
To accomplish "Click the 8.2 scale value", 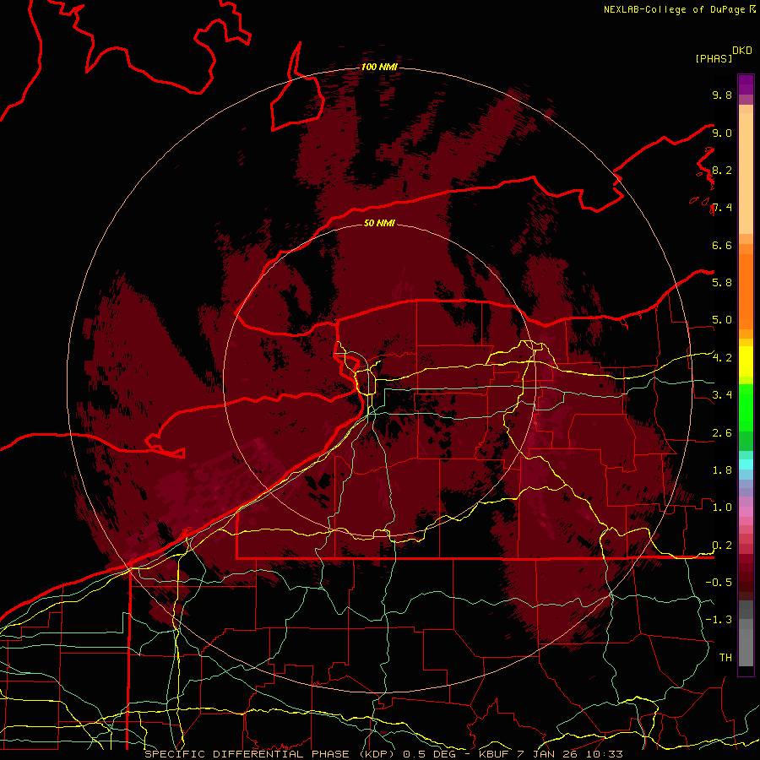I will coord(722,170).
